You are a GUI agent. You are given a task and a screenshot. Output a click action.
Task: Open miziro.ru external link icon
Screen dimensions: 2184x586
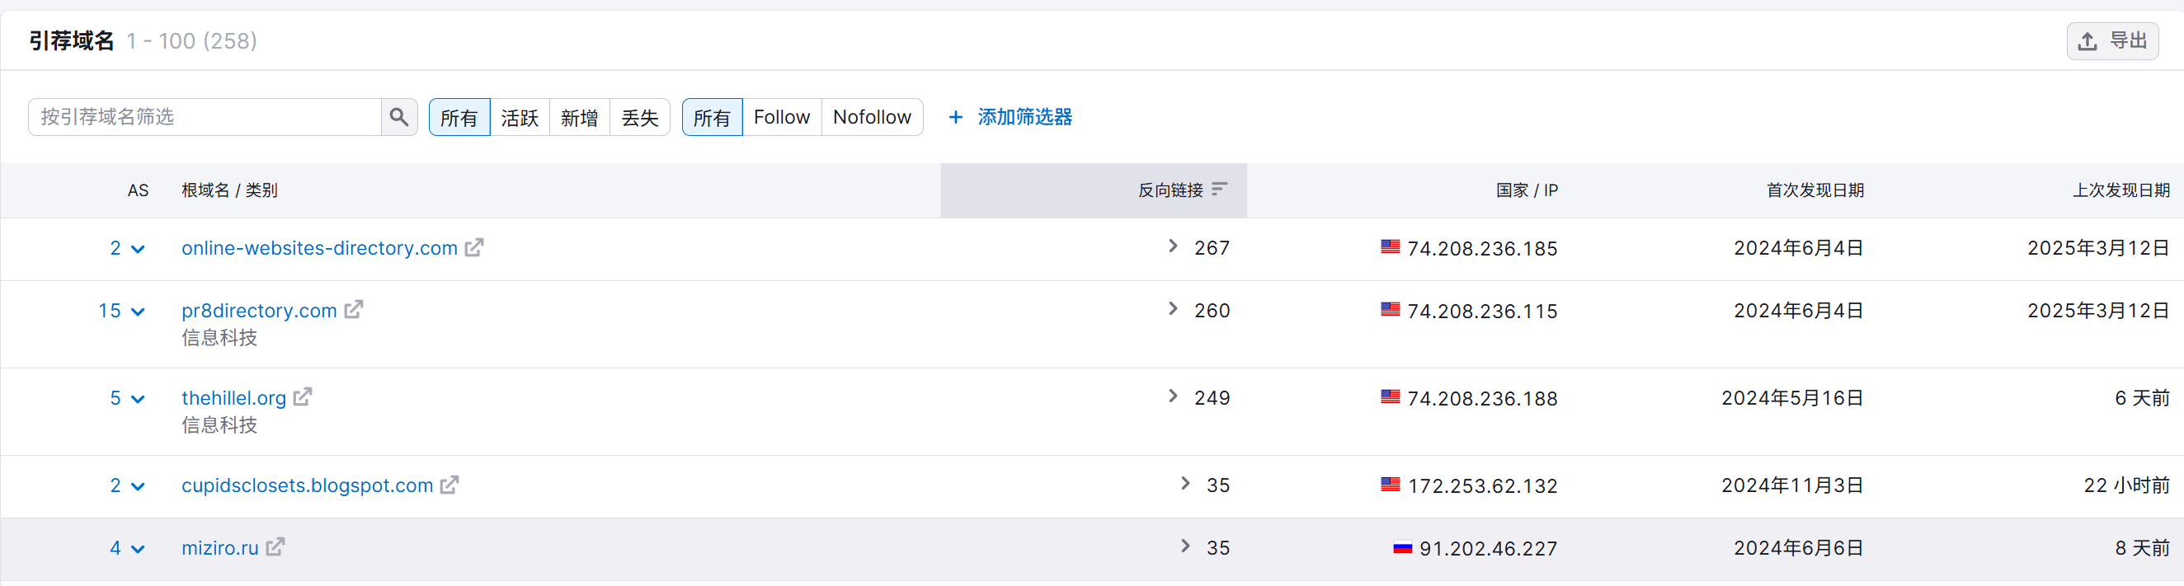click(275, 547)
